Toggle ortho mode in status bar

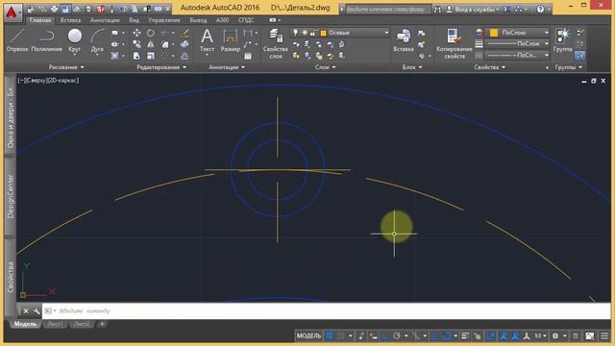pos(385,335)
